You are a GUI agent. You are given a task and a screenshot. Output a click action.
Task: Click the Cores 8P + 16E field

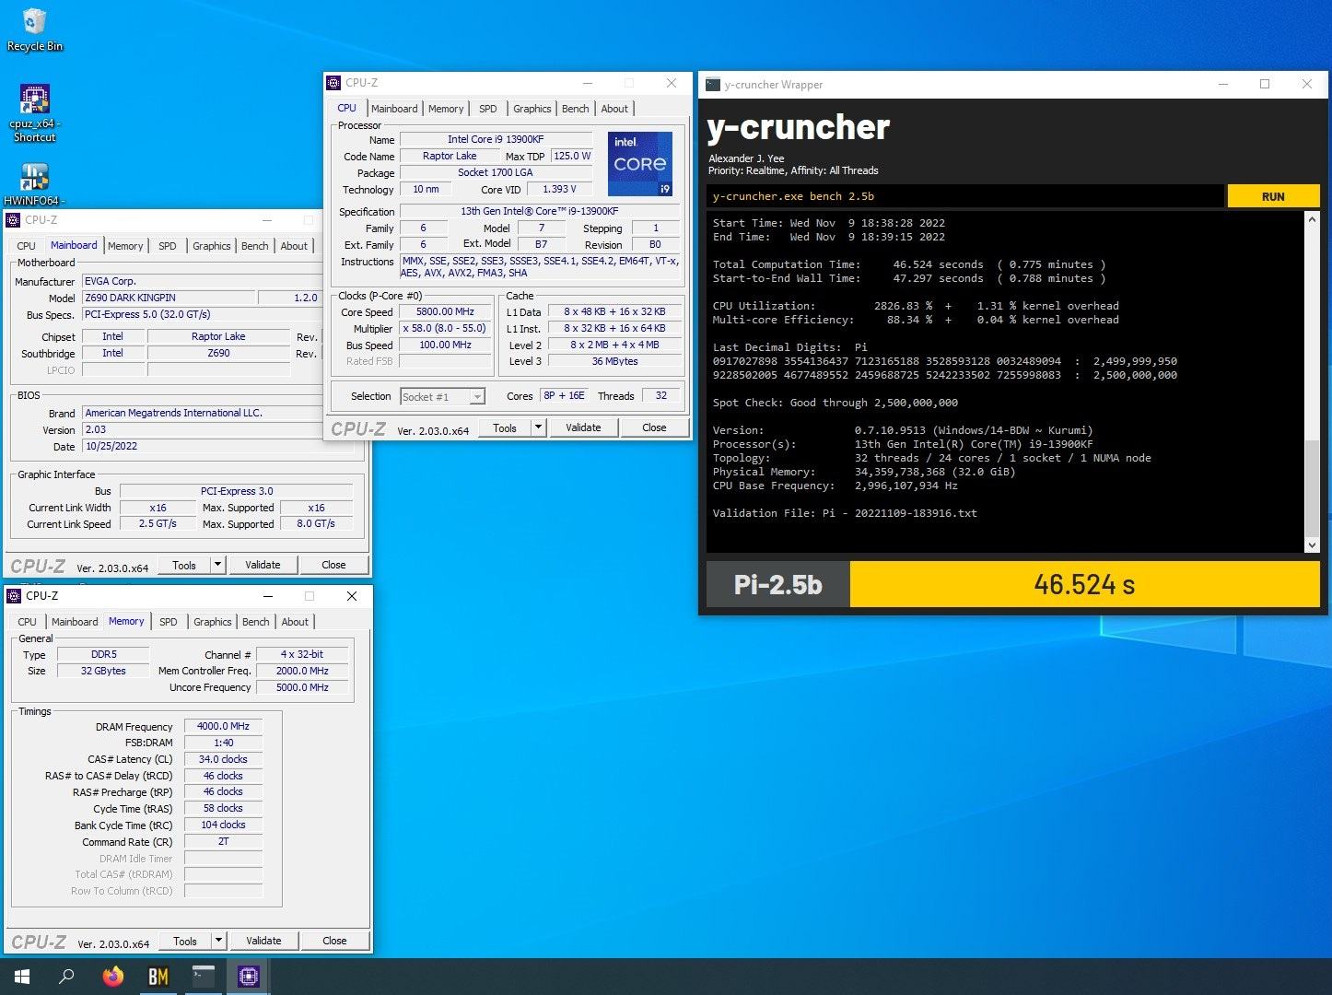point(563,396)
